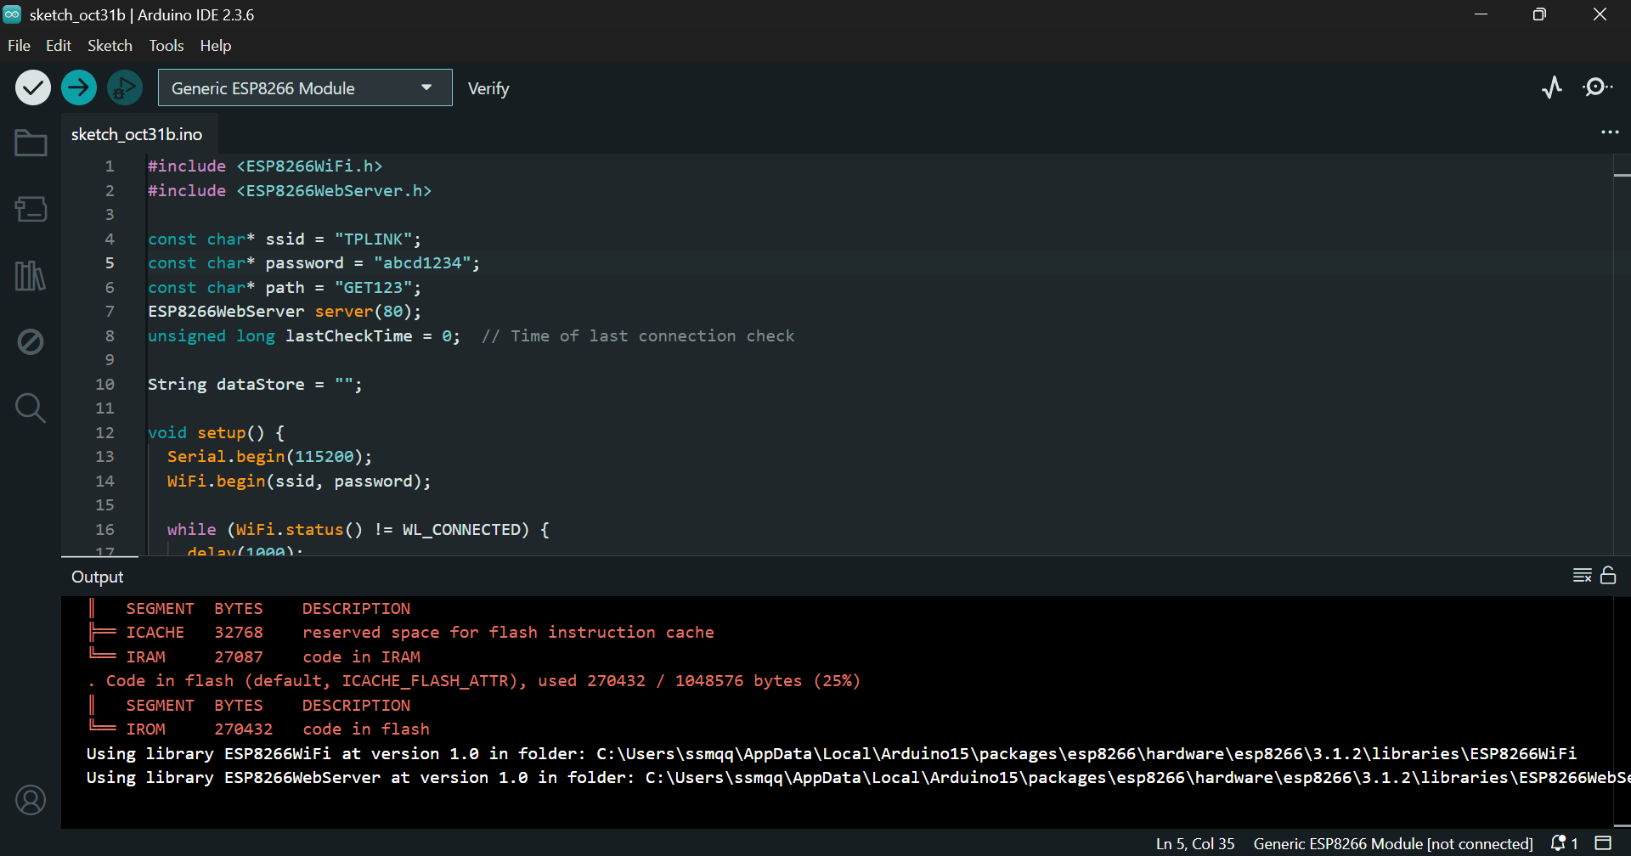Click the notifications bell in status bar
Image resolution: width=1631 pixels, height=856 pixels.
click(1559, 843)
